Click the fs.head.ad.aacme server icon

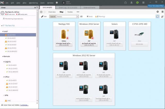click(x=104, y=66)
